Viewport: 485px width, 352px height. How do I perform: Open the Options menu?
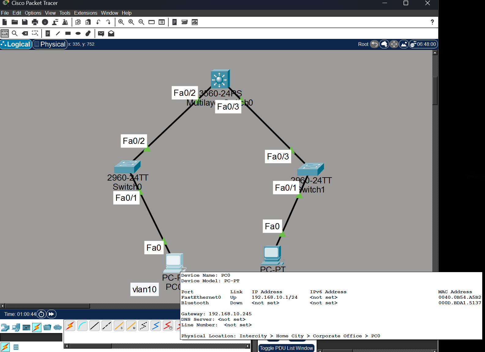33,13
